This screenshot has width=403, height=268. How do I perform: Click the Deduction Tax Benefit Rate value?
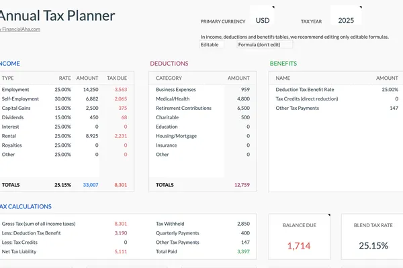(389, 89)
